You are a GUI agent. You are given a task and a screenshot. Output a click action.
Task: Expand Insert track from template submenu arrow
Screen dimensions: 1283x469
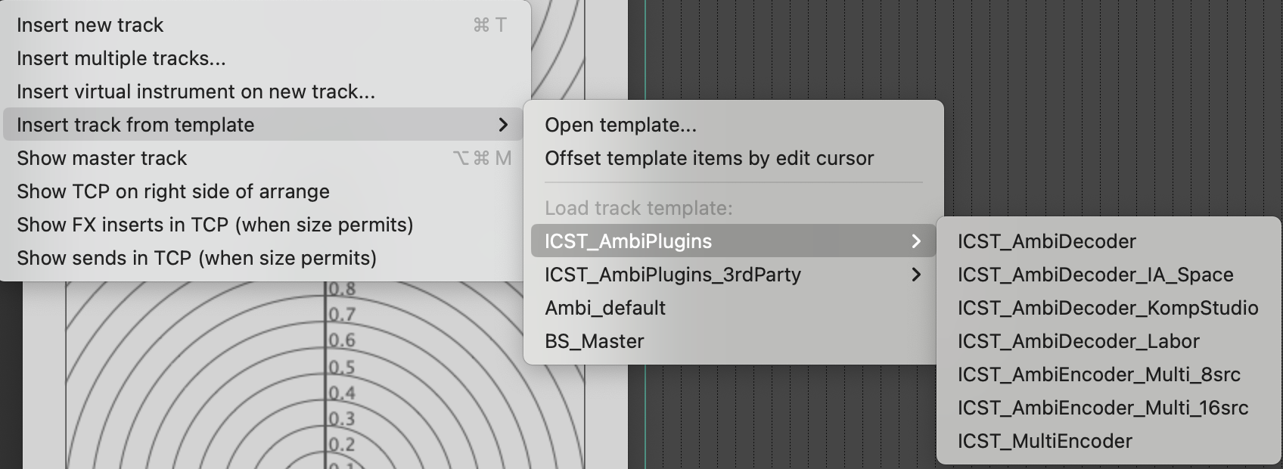pyautogui.click(x=503, y=125)
